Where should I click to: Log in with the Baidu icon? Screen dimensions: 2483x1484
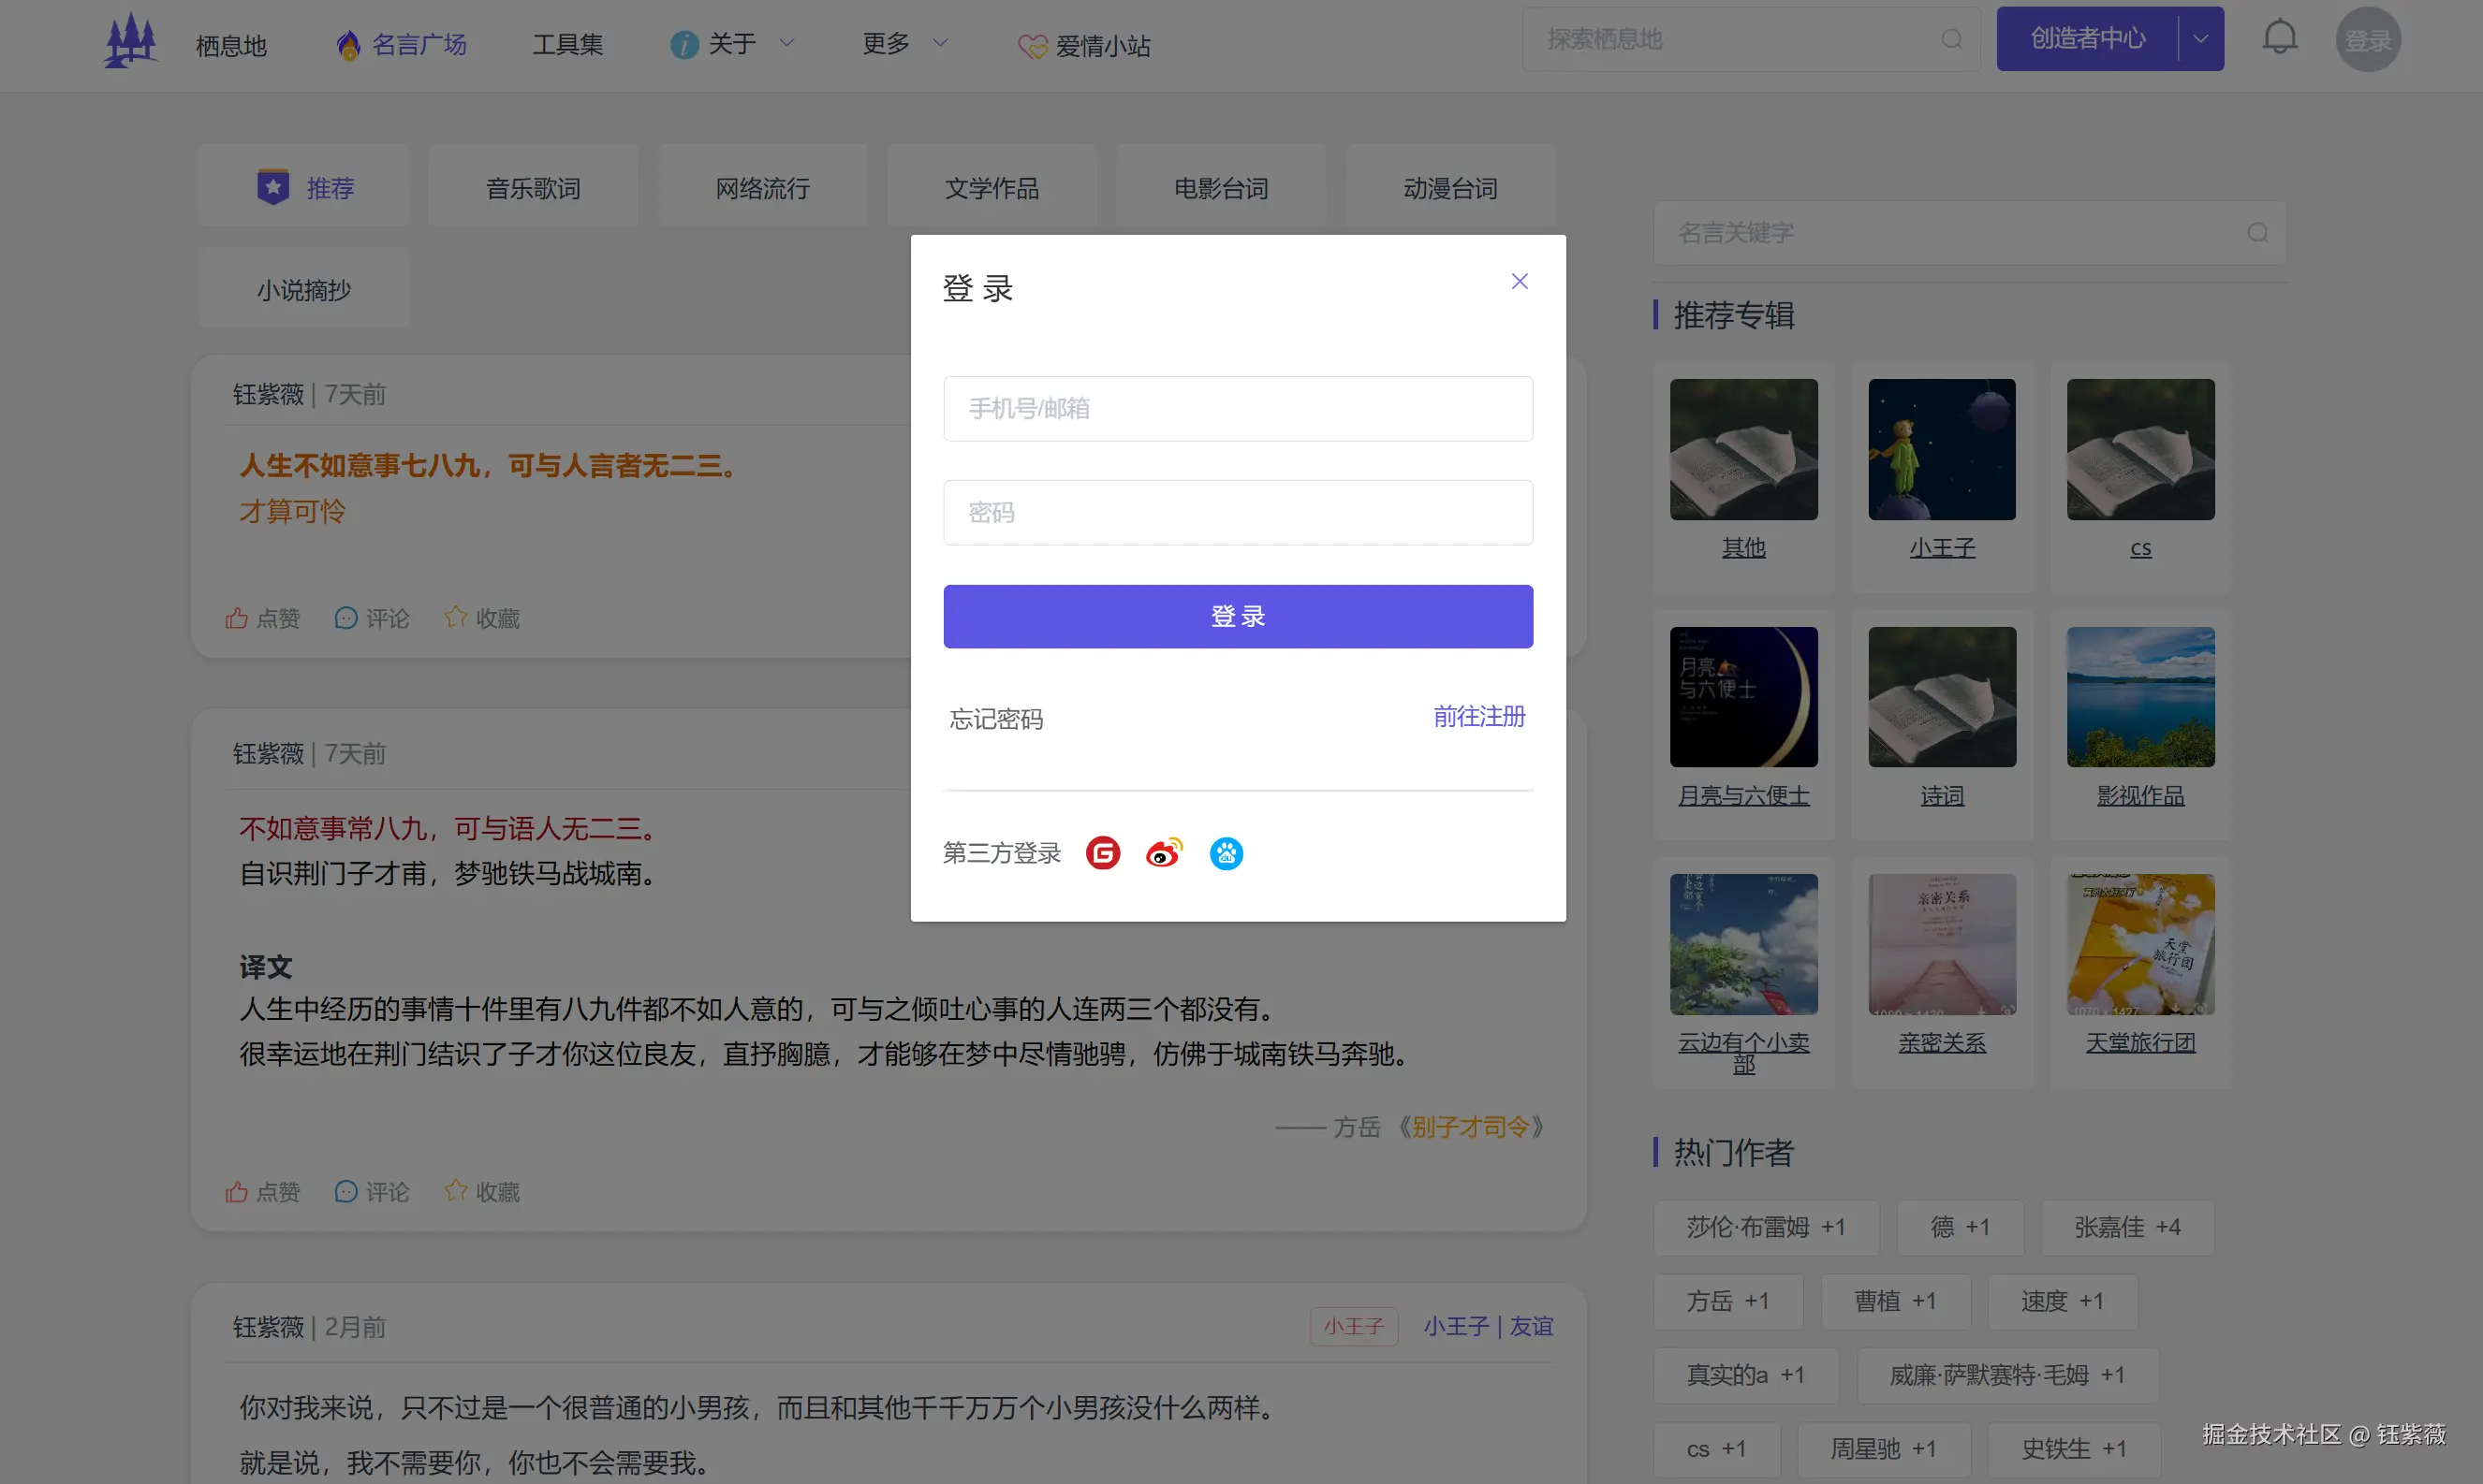1226,853
